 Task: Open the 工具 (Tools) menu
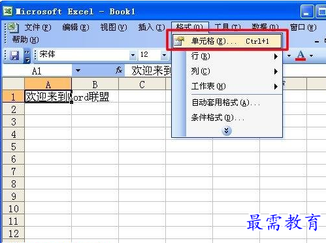pos(227,27)
